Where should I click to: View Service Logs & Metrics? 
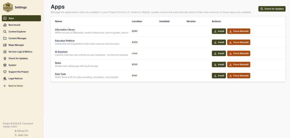click(22, 52)
